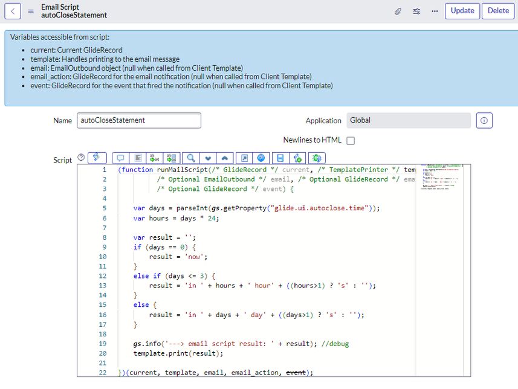Click line number 16 in gutter

[103, 315]
